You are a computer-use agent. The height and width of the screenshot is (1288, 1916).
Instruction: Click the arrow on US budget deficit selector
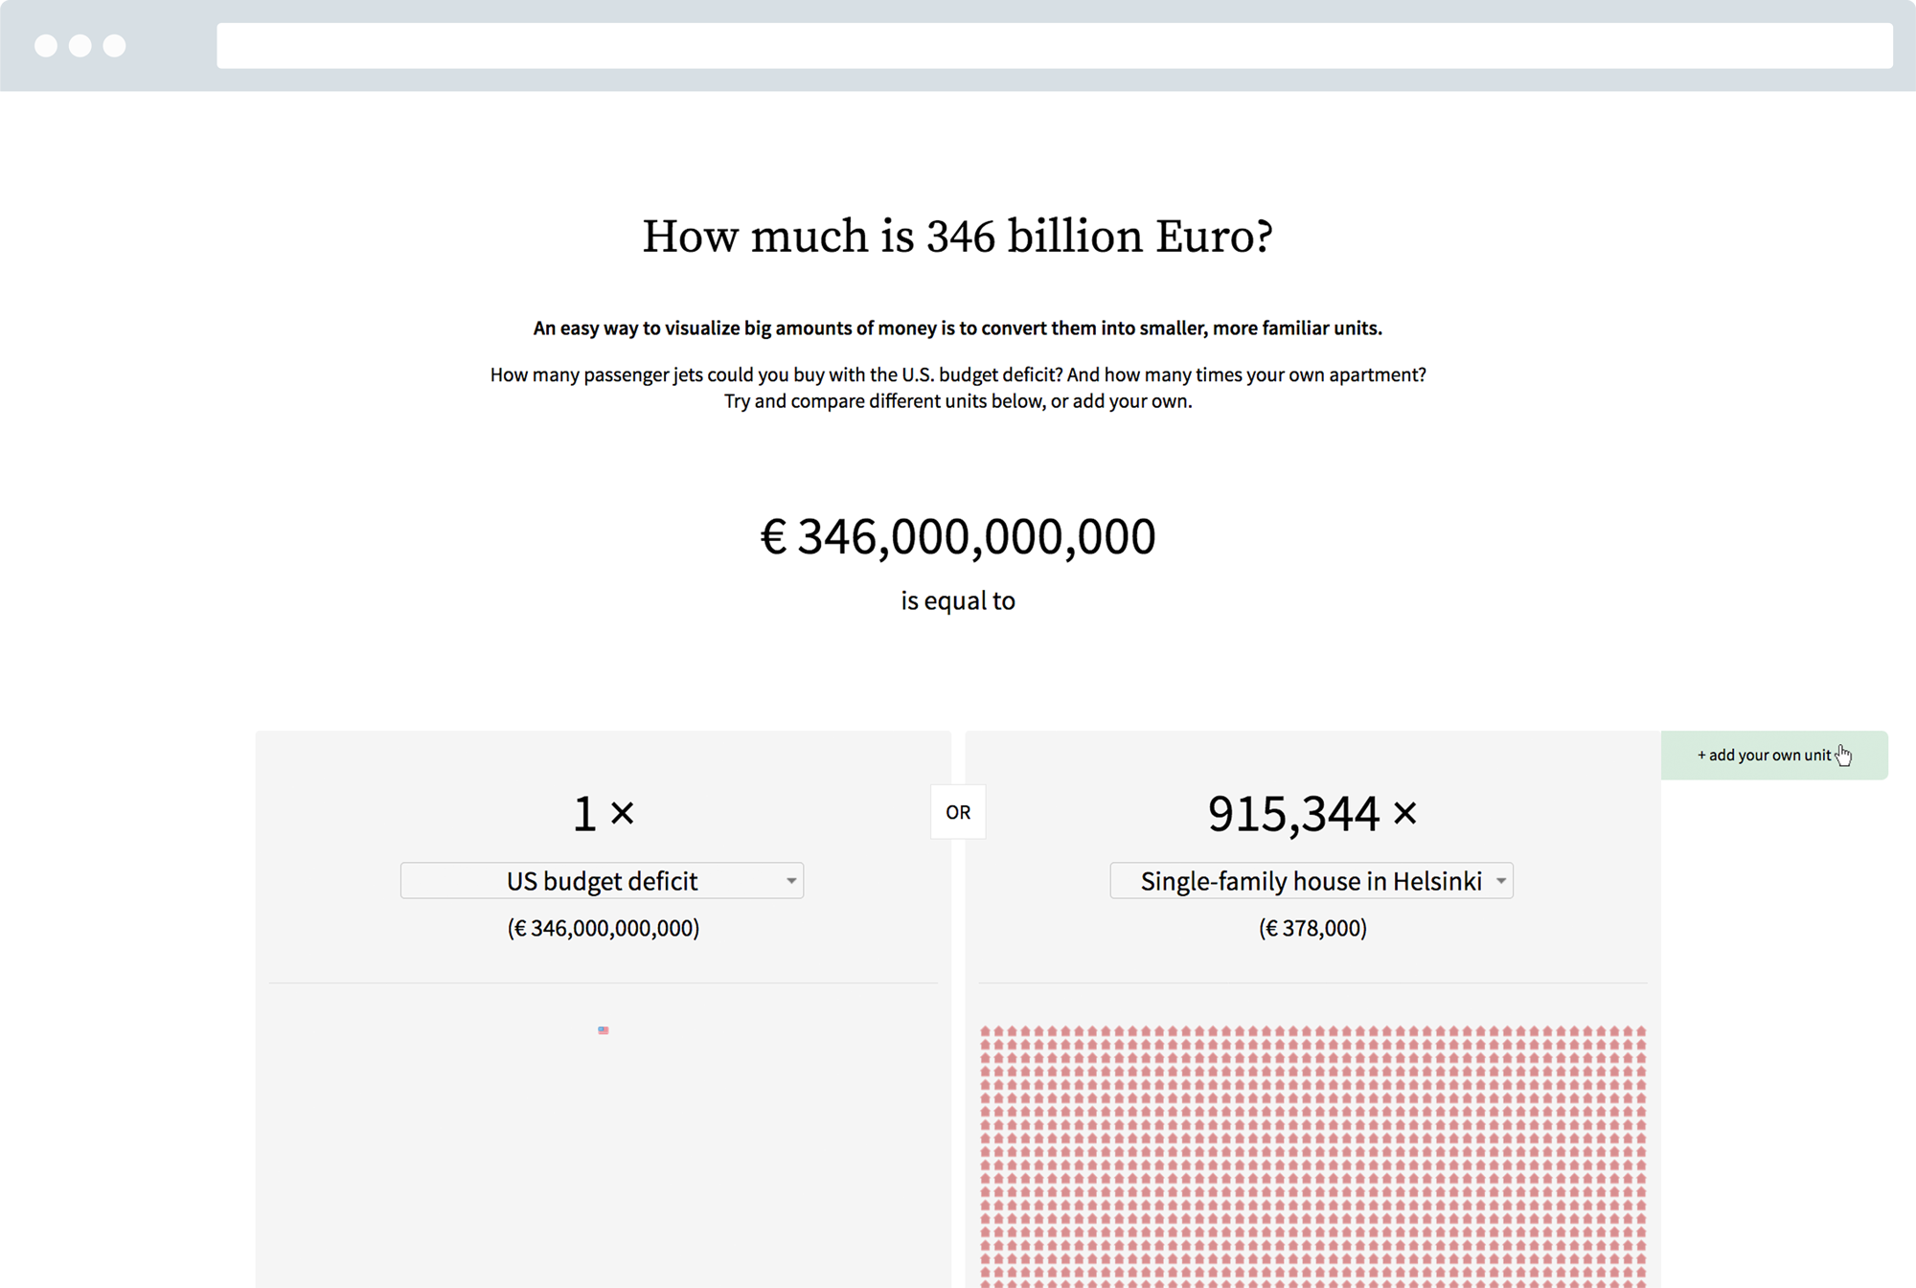[791, 881]
